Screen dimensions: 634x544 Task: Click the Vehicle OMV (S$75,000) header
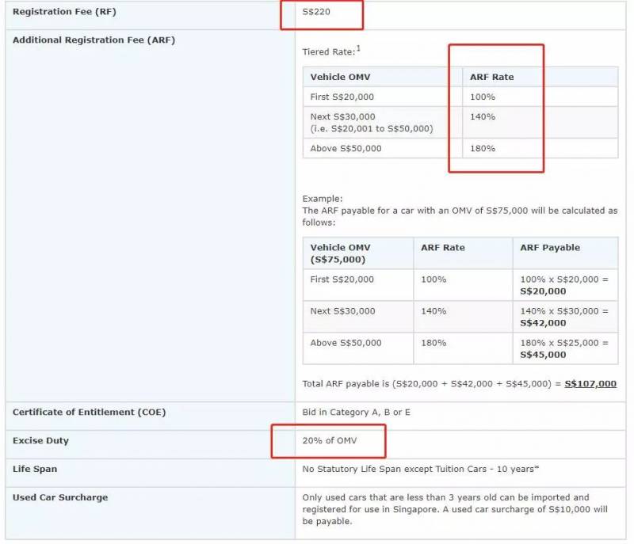point(340,253)
